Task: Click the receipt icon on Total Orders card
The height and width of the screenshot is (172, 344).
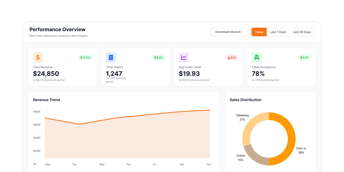Action: [x=111, y=57]
